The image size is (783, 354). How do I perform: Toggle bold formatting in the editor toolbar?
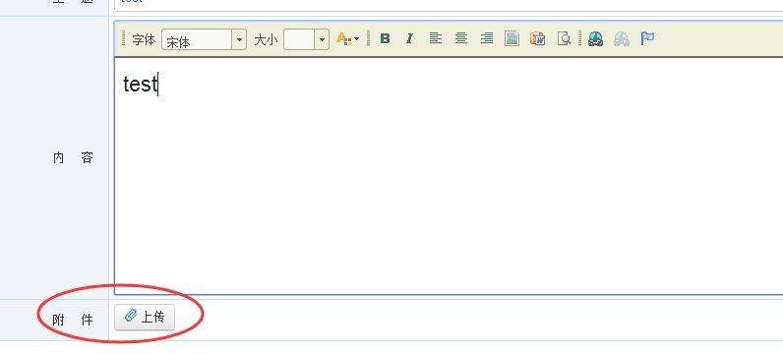point(385,38)
